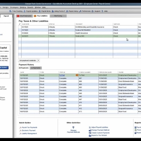Switch to the E-Payments tab
The height and width of the screenshot is (141, 141).
36,68
